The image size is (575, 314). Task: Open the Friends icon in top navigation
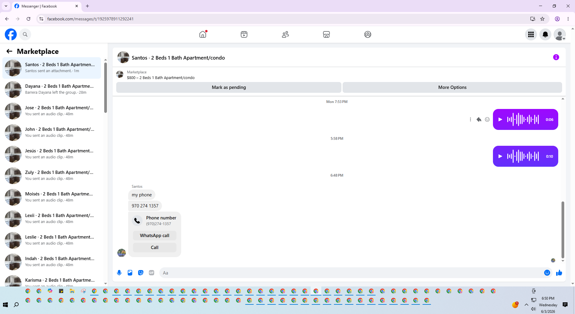point(285,34)
